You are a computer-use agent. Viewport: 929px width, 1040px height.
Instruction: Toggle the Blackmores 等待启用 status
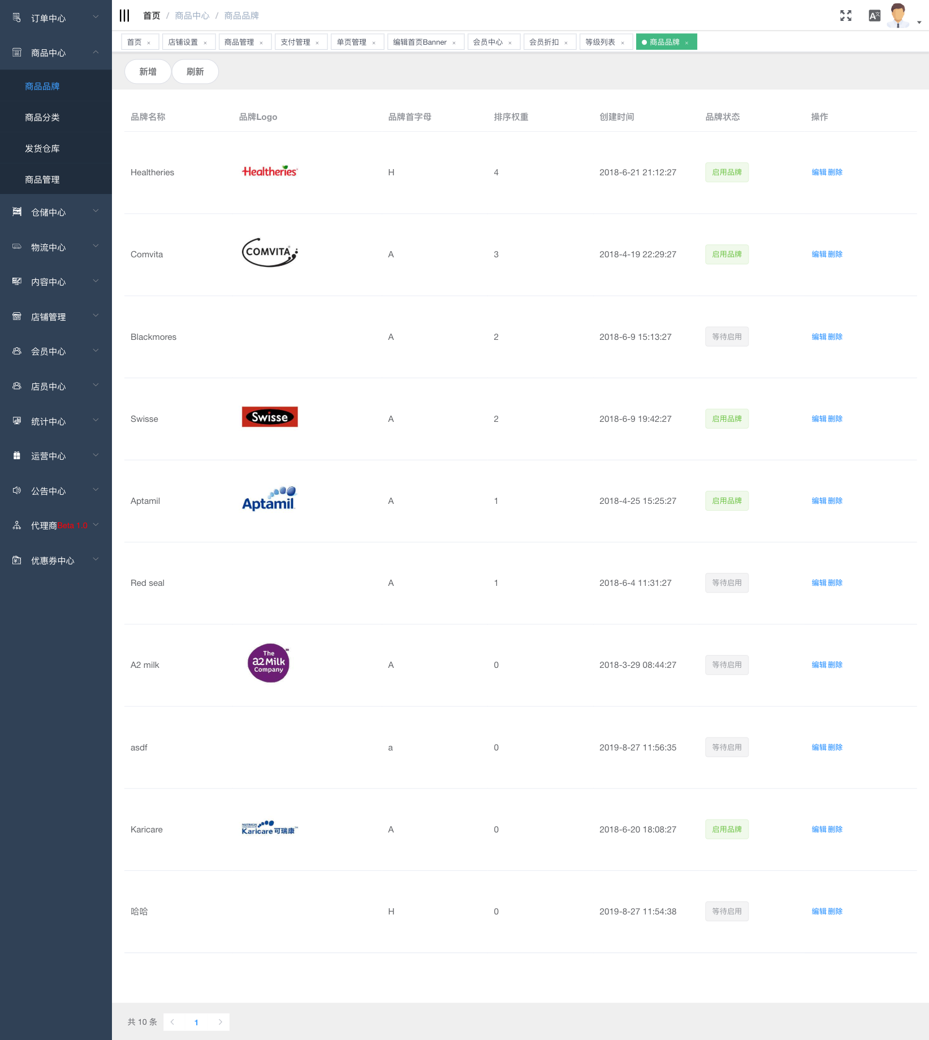tap(727, 337)
